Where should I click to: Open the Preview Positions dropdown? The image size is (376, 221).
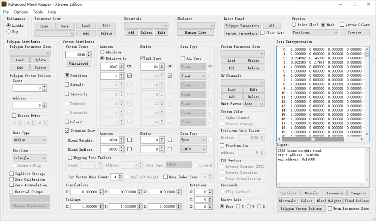point(315,32)
